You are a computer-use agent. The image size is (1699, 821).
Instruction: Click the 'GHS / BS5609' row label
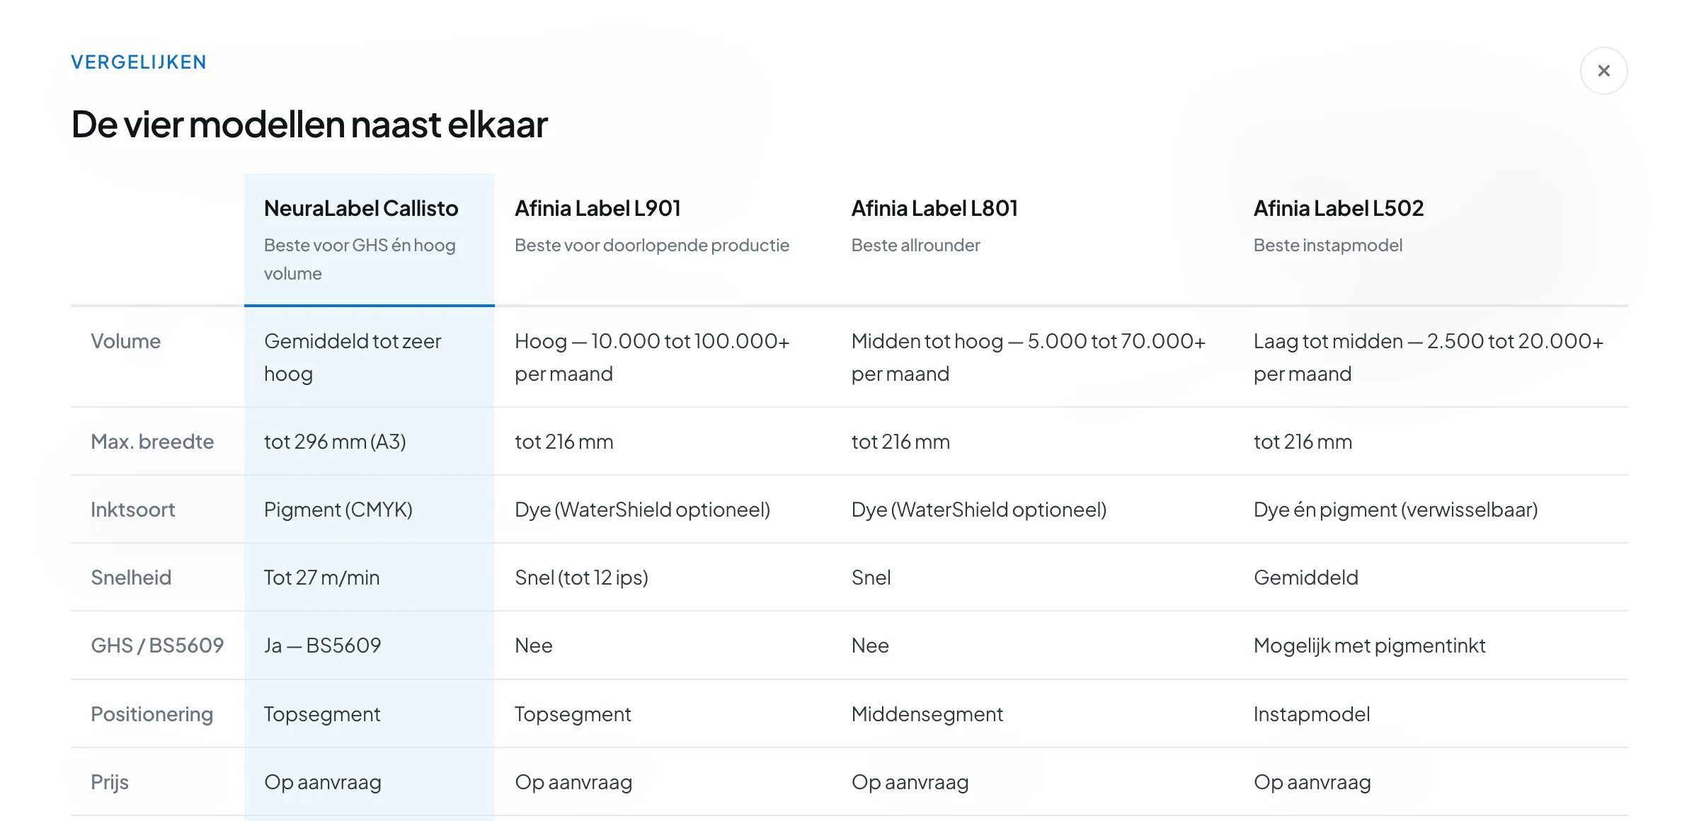click(157, 645)
